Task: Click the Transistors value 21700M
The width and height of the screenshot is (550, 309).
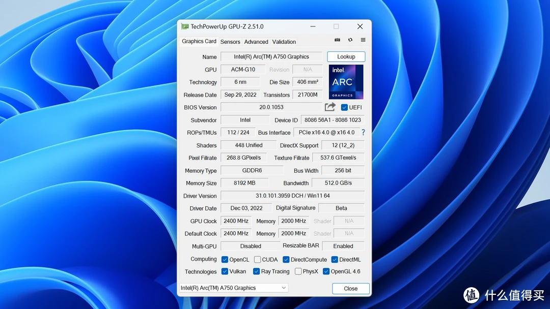Action: click(307, 95)
